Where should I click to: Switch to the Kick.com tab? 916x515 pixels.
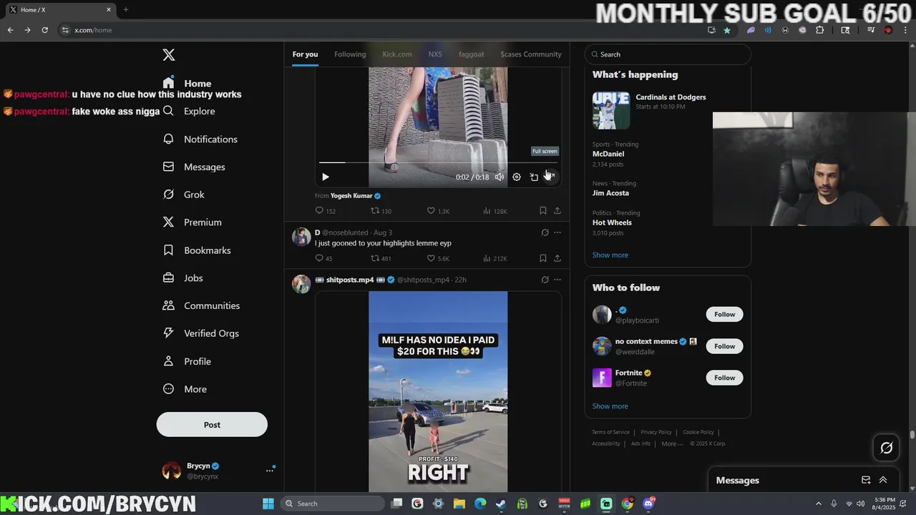397,54
